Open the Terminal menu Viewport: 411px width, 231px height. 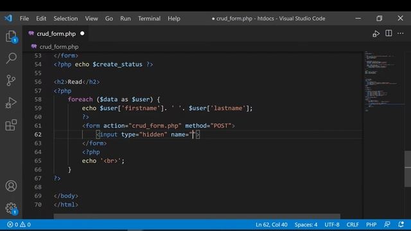point(149,19)
